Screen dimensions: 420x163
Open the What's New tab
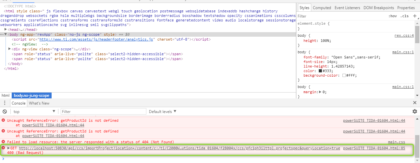click(39, 103)
